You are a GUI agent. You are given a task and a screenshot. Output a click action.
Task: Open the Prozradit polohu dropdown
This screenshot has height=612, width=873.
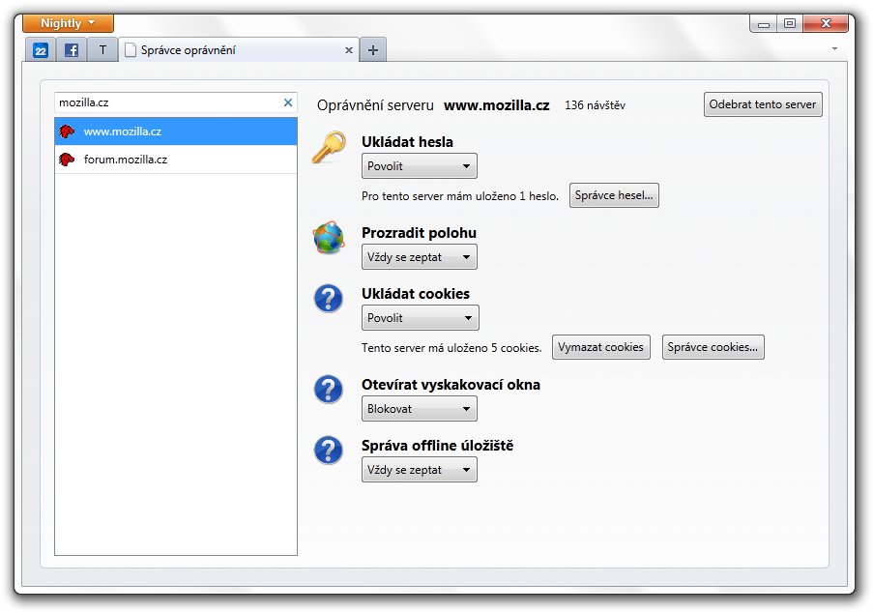click(420, 257)
